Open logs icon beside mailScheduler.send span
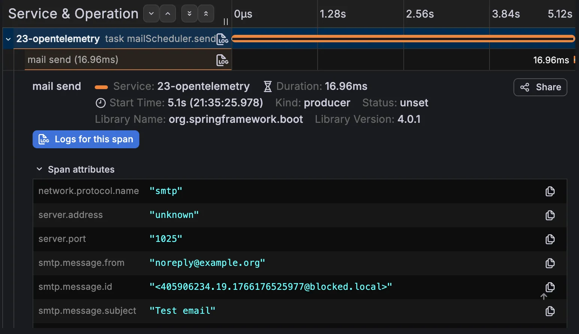Image resolution: width=579 pixels, height=334 pixels. tap(222, 39)
